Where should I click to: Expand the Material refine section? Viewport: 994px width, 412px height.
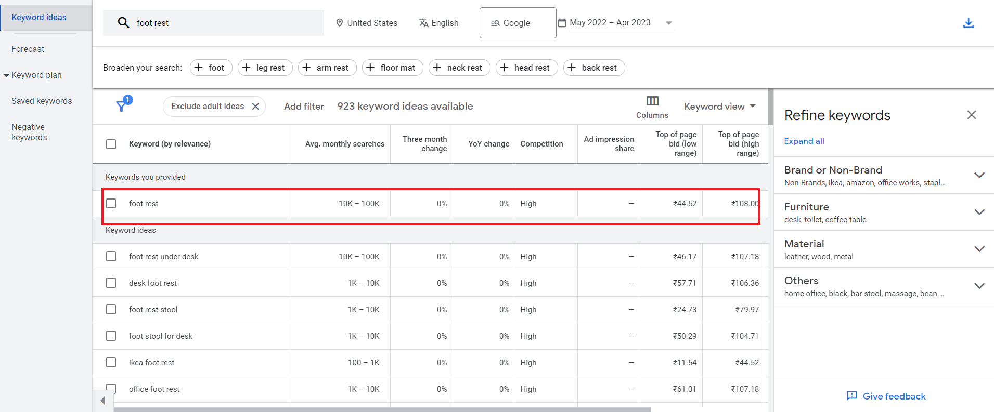pos(979,249)
